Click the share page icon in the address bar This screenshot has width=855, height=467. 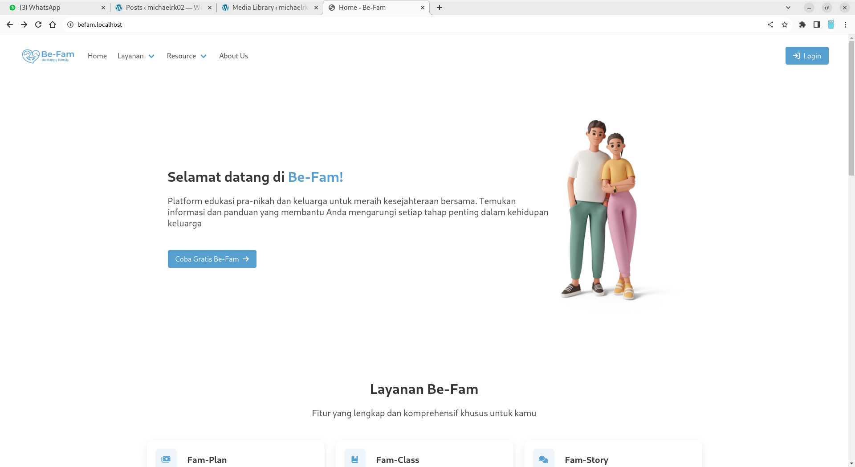pos(770,25)
